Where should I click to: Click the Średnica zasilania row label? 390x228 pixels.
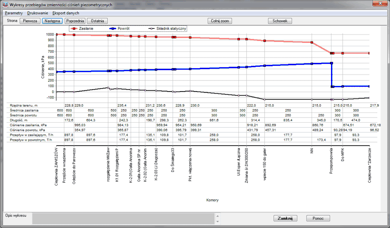click(24, 110)
